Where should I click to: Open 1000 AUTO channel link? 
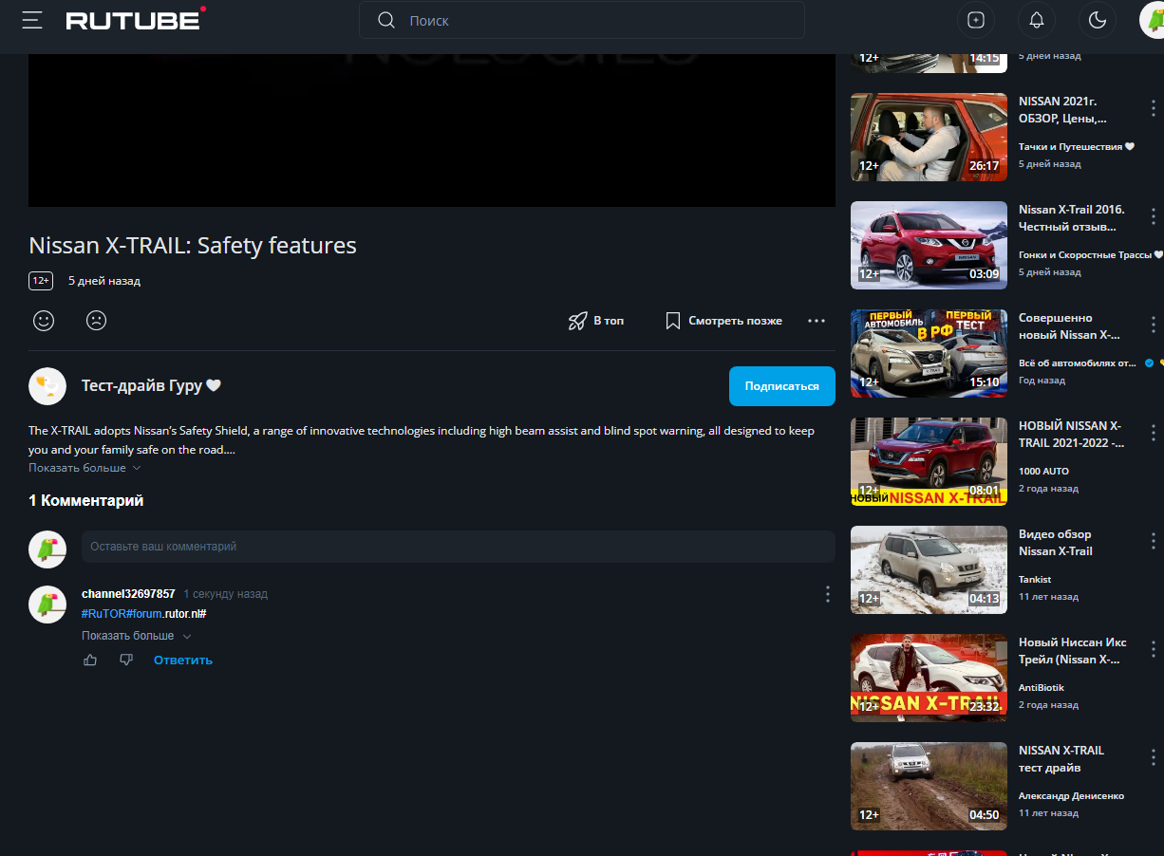(1043, 472)
